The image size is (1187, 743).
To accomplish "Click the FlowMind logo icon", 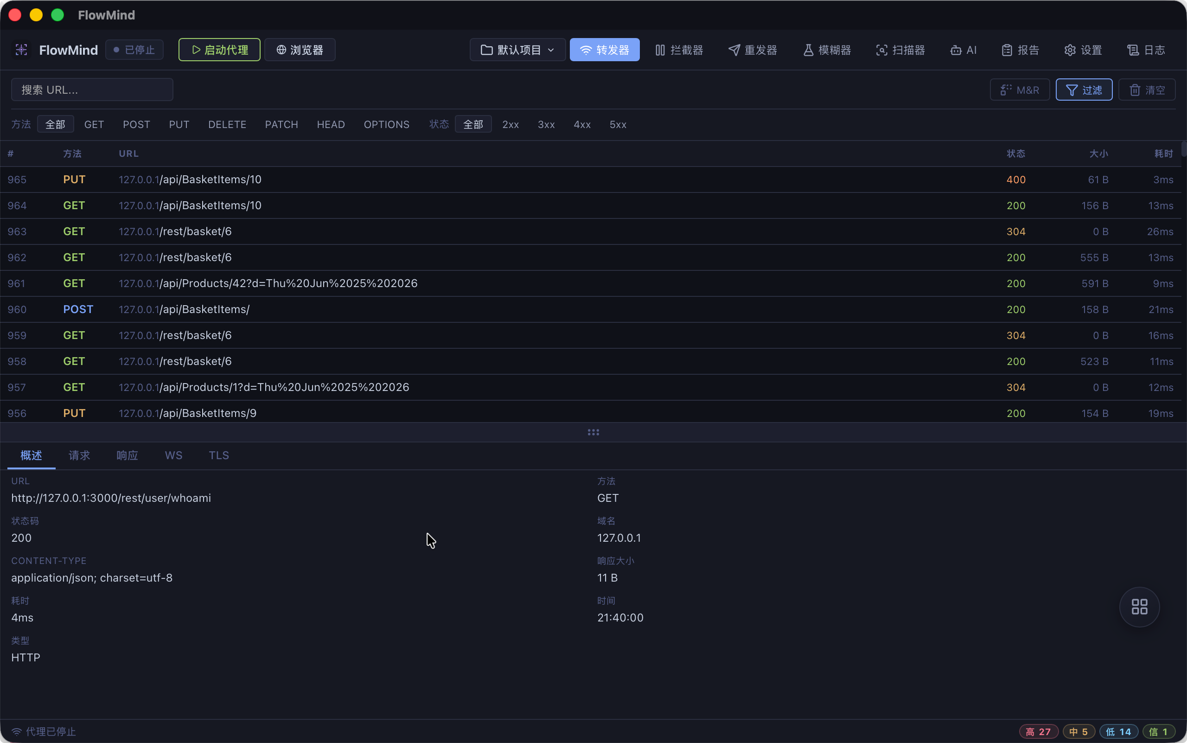I will [21, 50].
